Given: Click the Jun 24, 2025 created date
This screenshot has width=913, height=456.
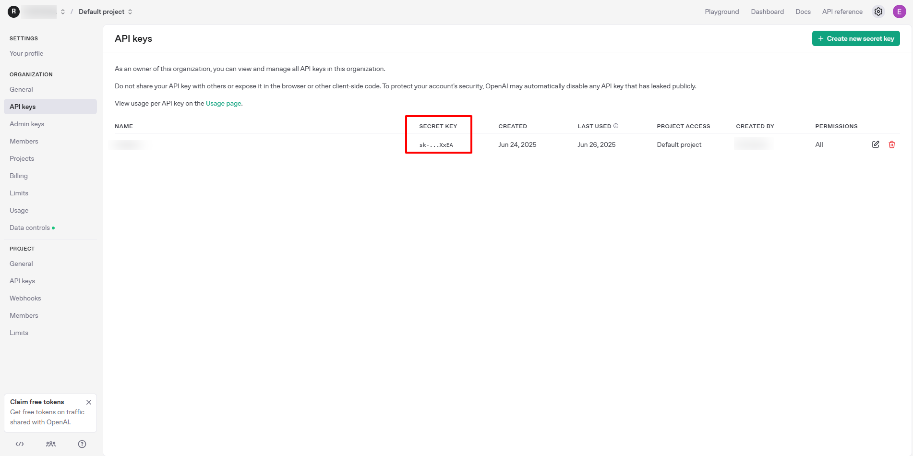Looking at the screenshot, I should tap(517, 144).
